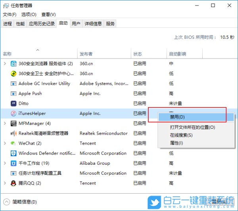238x211 pixels.
Task: Click the 腾讯QQ penguin icon
Action: [x=13, y=183]
